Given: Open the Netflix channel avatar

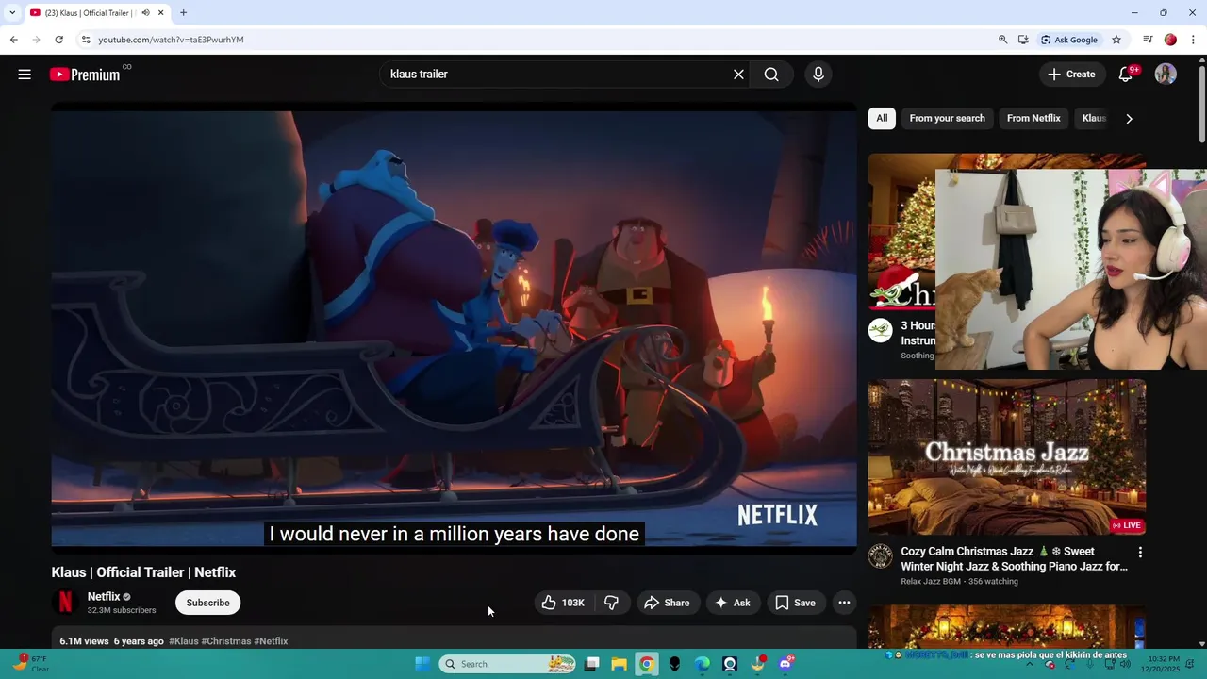Looking at the screenshot, I should tap(65, 602).
